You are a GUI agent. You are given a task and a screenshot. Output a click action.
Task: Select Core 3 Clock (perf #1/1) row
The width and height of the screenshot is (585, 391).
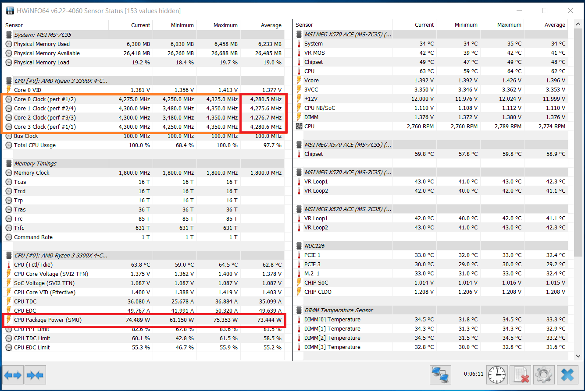click(143, 127)
